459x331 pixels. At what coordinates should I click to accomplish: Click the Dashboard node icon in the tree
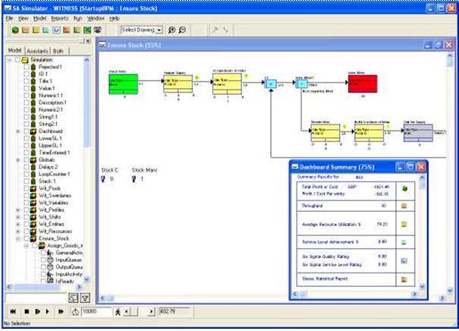[33, 131]
